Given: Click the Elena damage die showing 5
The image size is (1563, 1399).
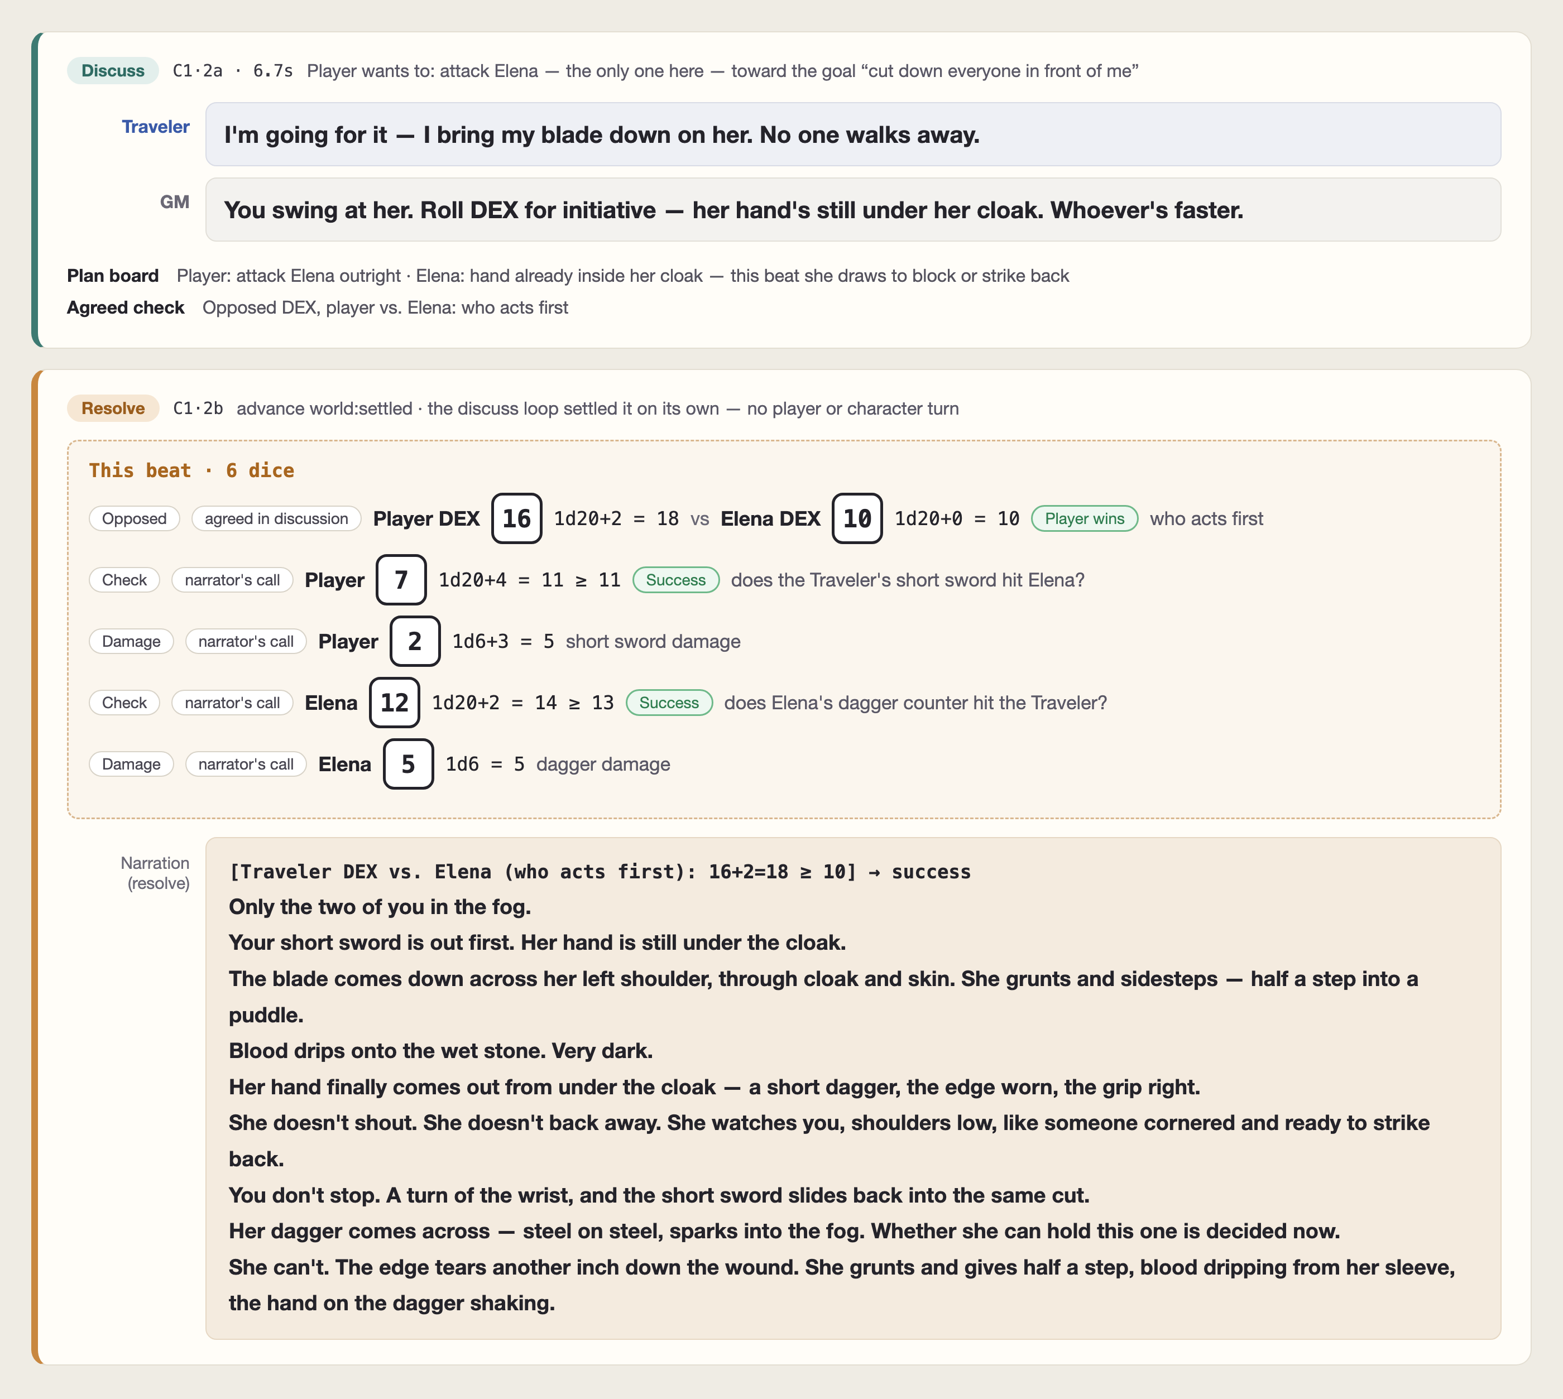Looking at the screenshot, I should coord(408,764).
